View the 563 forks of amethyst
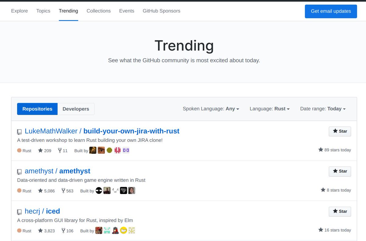The height and width of the screenshot is (241, 366). (67, 191)
